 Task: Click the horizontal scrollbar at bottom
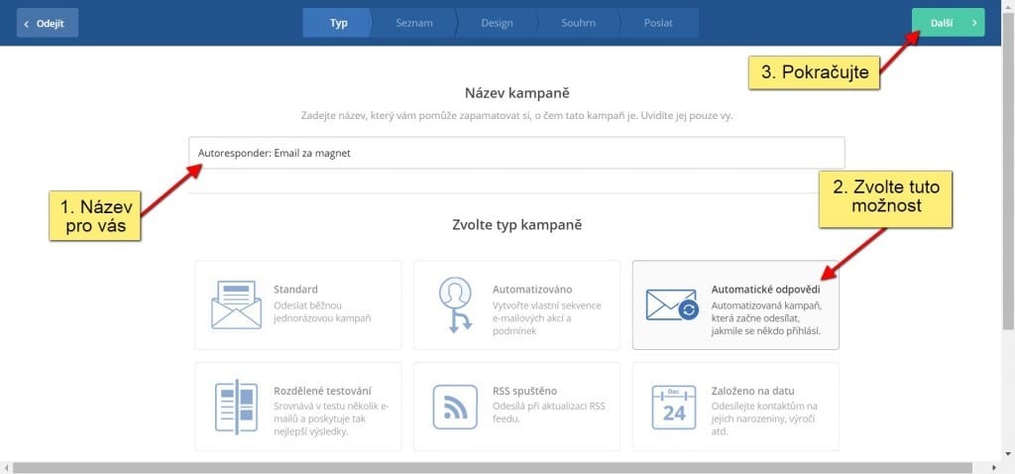tap(496, 467)
